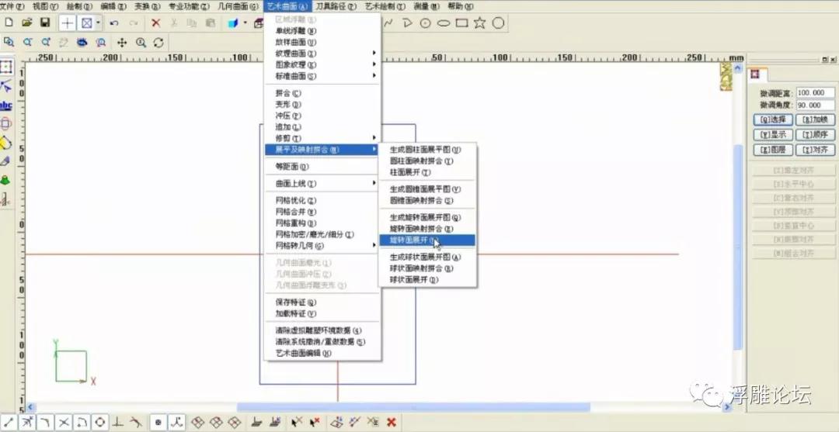Click the pan view four-arrow icon

click(122, 43)
